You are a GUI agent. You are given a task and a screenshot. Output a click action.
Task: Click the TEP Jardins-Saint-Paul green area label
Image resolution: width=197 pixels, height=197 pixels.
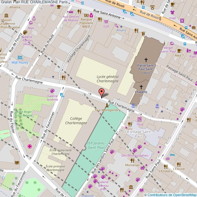coord(96,145)
